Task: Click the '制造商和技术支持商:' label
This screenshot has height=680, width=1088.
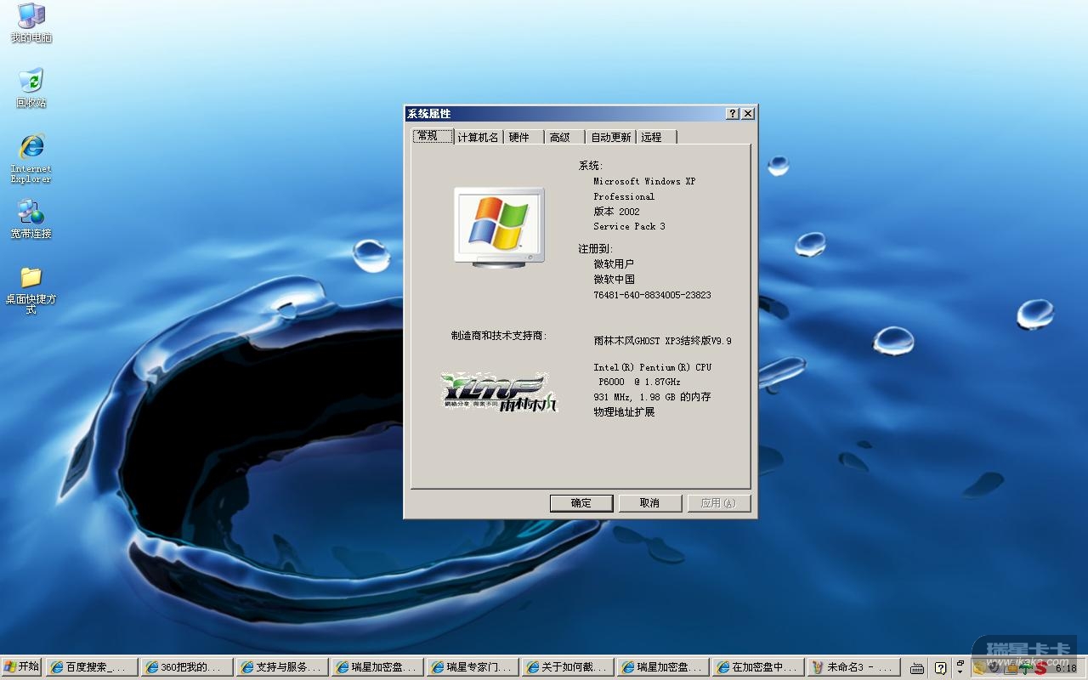Action: (x=499, y=336)
